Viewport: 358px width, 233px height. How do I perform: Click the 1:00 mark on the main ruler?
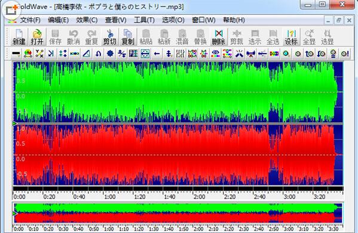[x=109, y=197]
